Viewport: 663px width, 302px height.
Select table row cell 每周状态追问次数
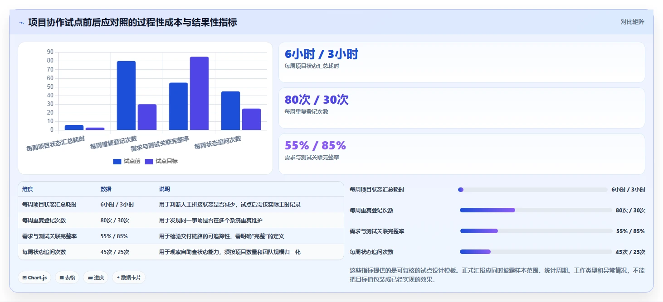coord(44,252)
